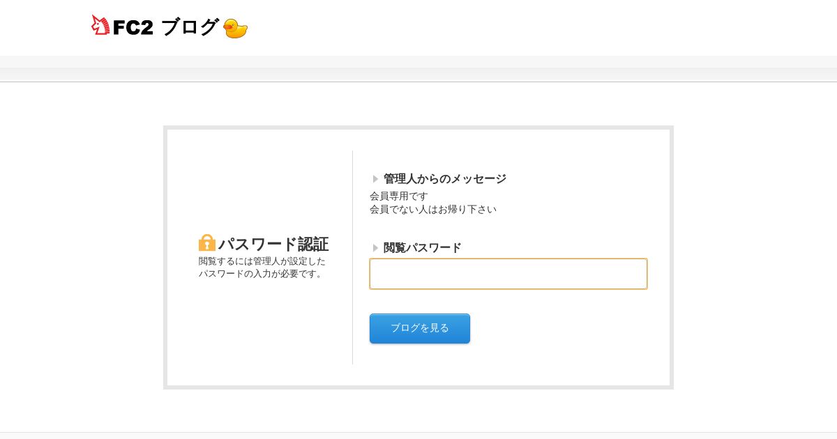The image size is (837, 439).
Task: Click the 管理人からのメッセージ heading text
Action: coord(445,179)
